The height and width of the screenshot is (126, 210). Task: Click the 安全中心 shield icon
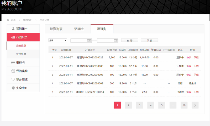coord(13,88)
